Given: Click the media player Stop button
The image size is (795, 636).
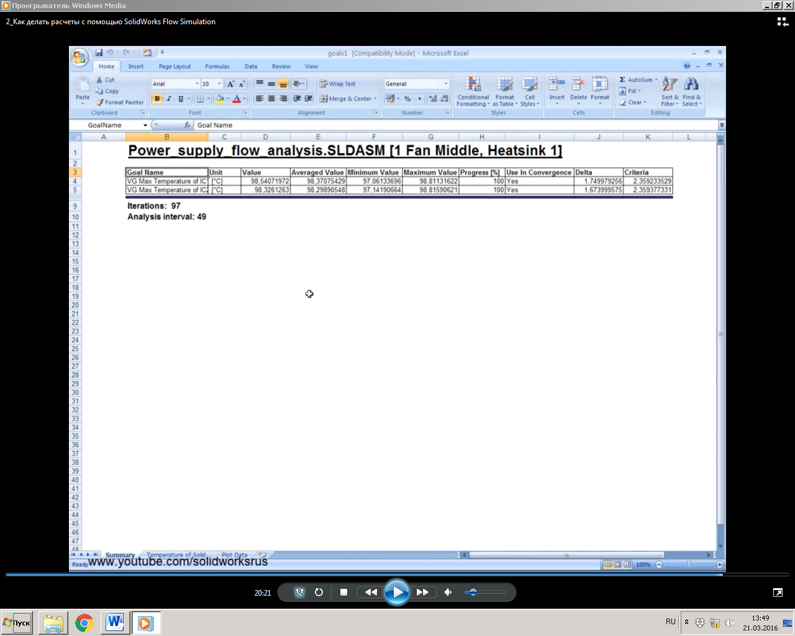Looking at the screenshot, I should [343, 593].
